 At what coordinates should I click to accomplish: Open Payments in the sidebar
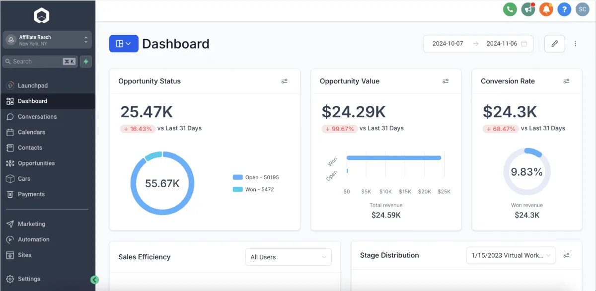click(48, 194)
